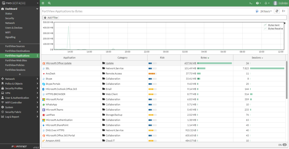Open the widget options kebab menu
The height and width of the screenshot is (149, 289).
pos(284,11)
